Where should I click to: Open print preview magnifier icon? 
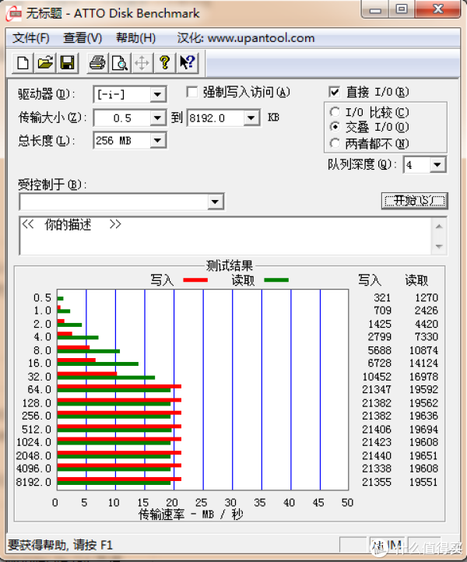pyautogui.click(x=120, y=63)
